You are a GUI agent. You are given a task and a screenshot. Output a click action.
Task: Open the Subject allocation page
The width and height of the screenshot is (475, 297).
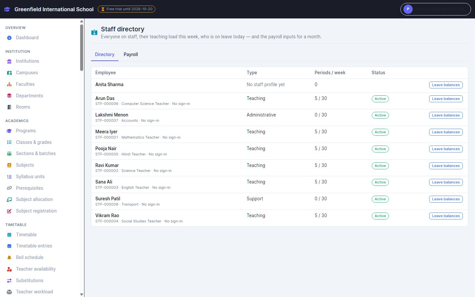[34, 200]
